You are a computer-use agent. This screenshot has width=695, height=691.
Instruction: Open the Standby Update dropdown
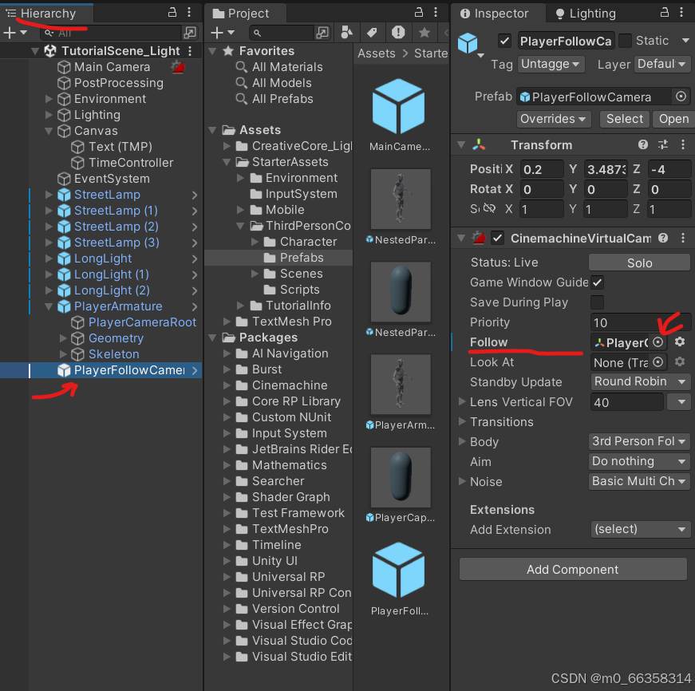click(641, 381)
